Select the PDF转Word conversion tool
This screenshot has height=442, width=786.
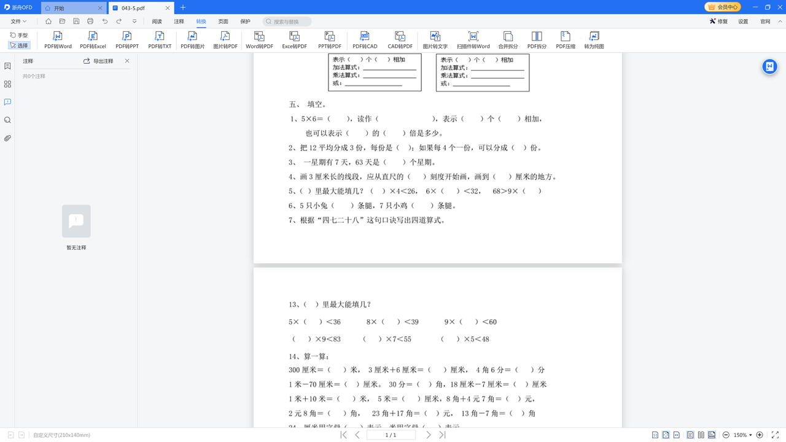[x=57, y=40]
